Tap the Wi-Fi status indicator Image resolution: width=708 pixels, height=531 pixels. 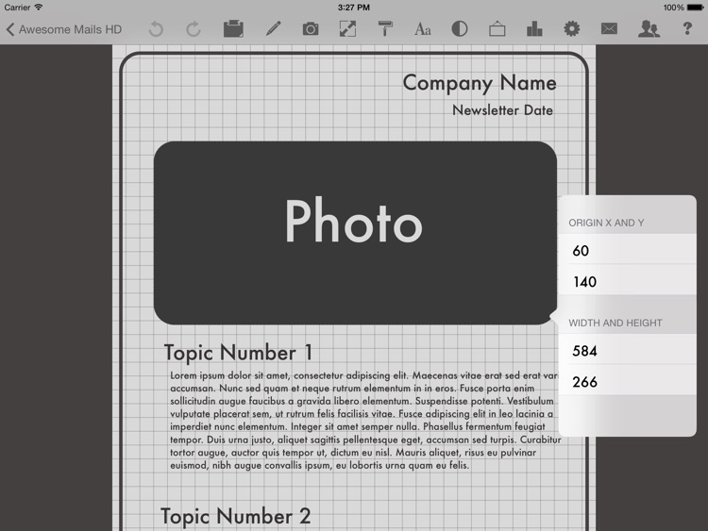point(39,8)
